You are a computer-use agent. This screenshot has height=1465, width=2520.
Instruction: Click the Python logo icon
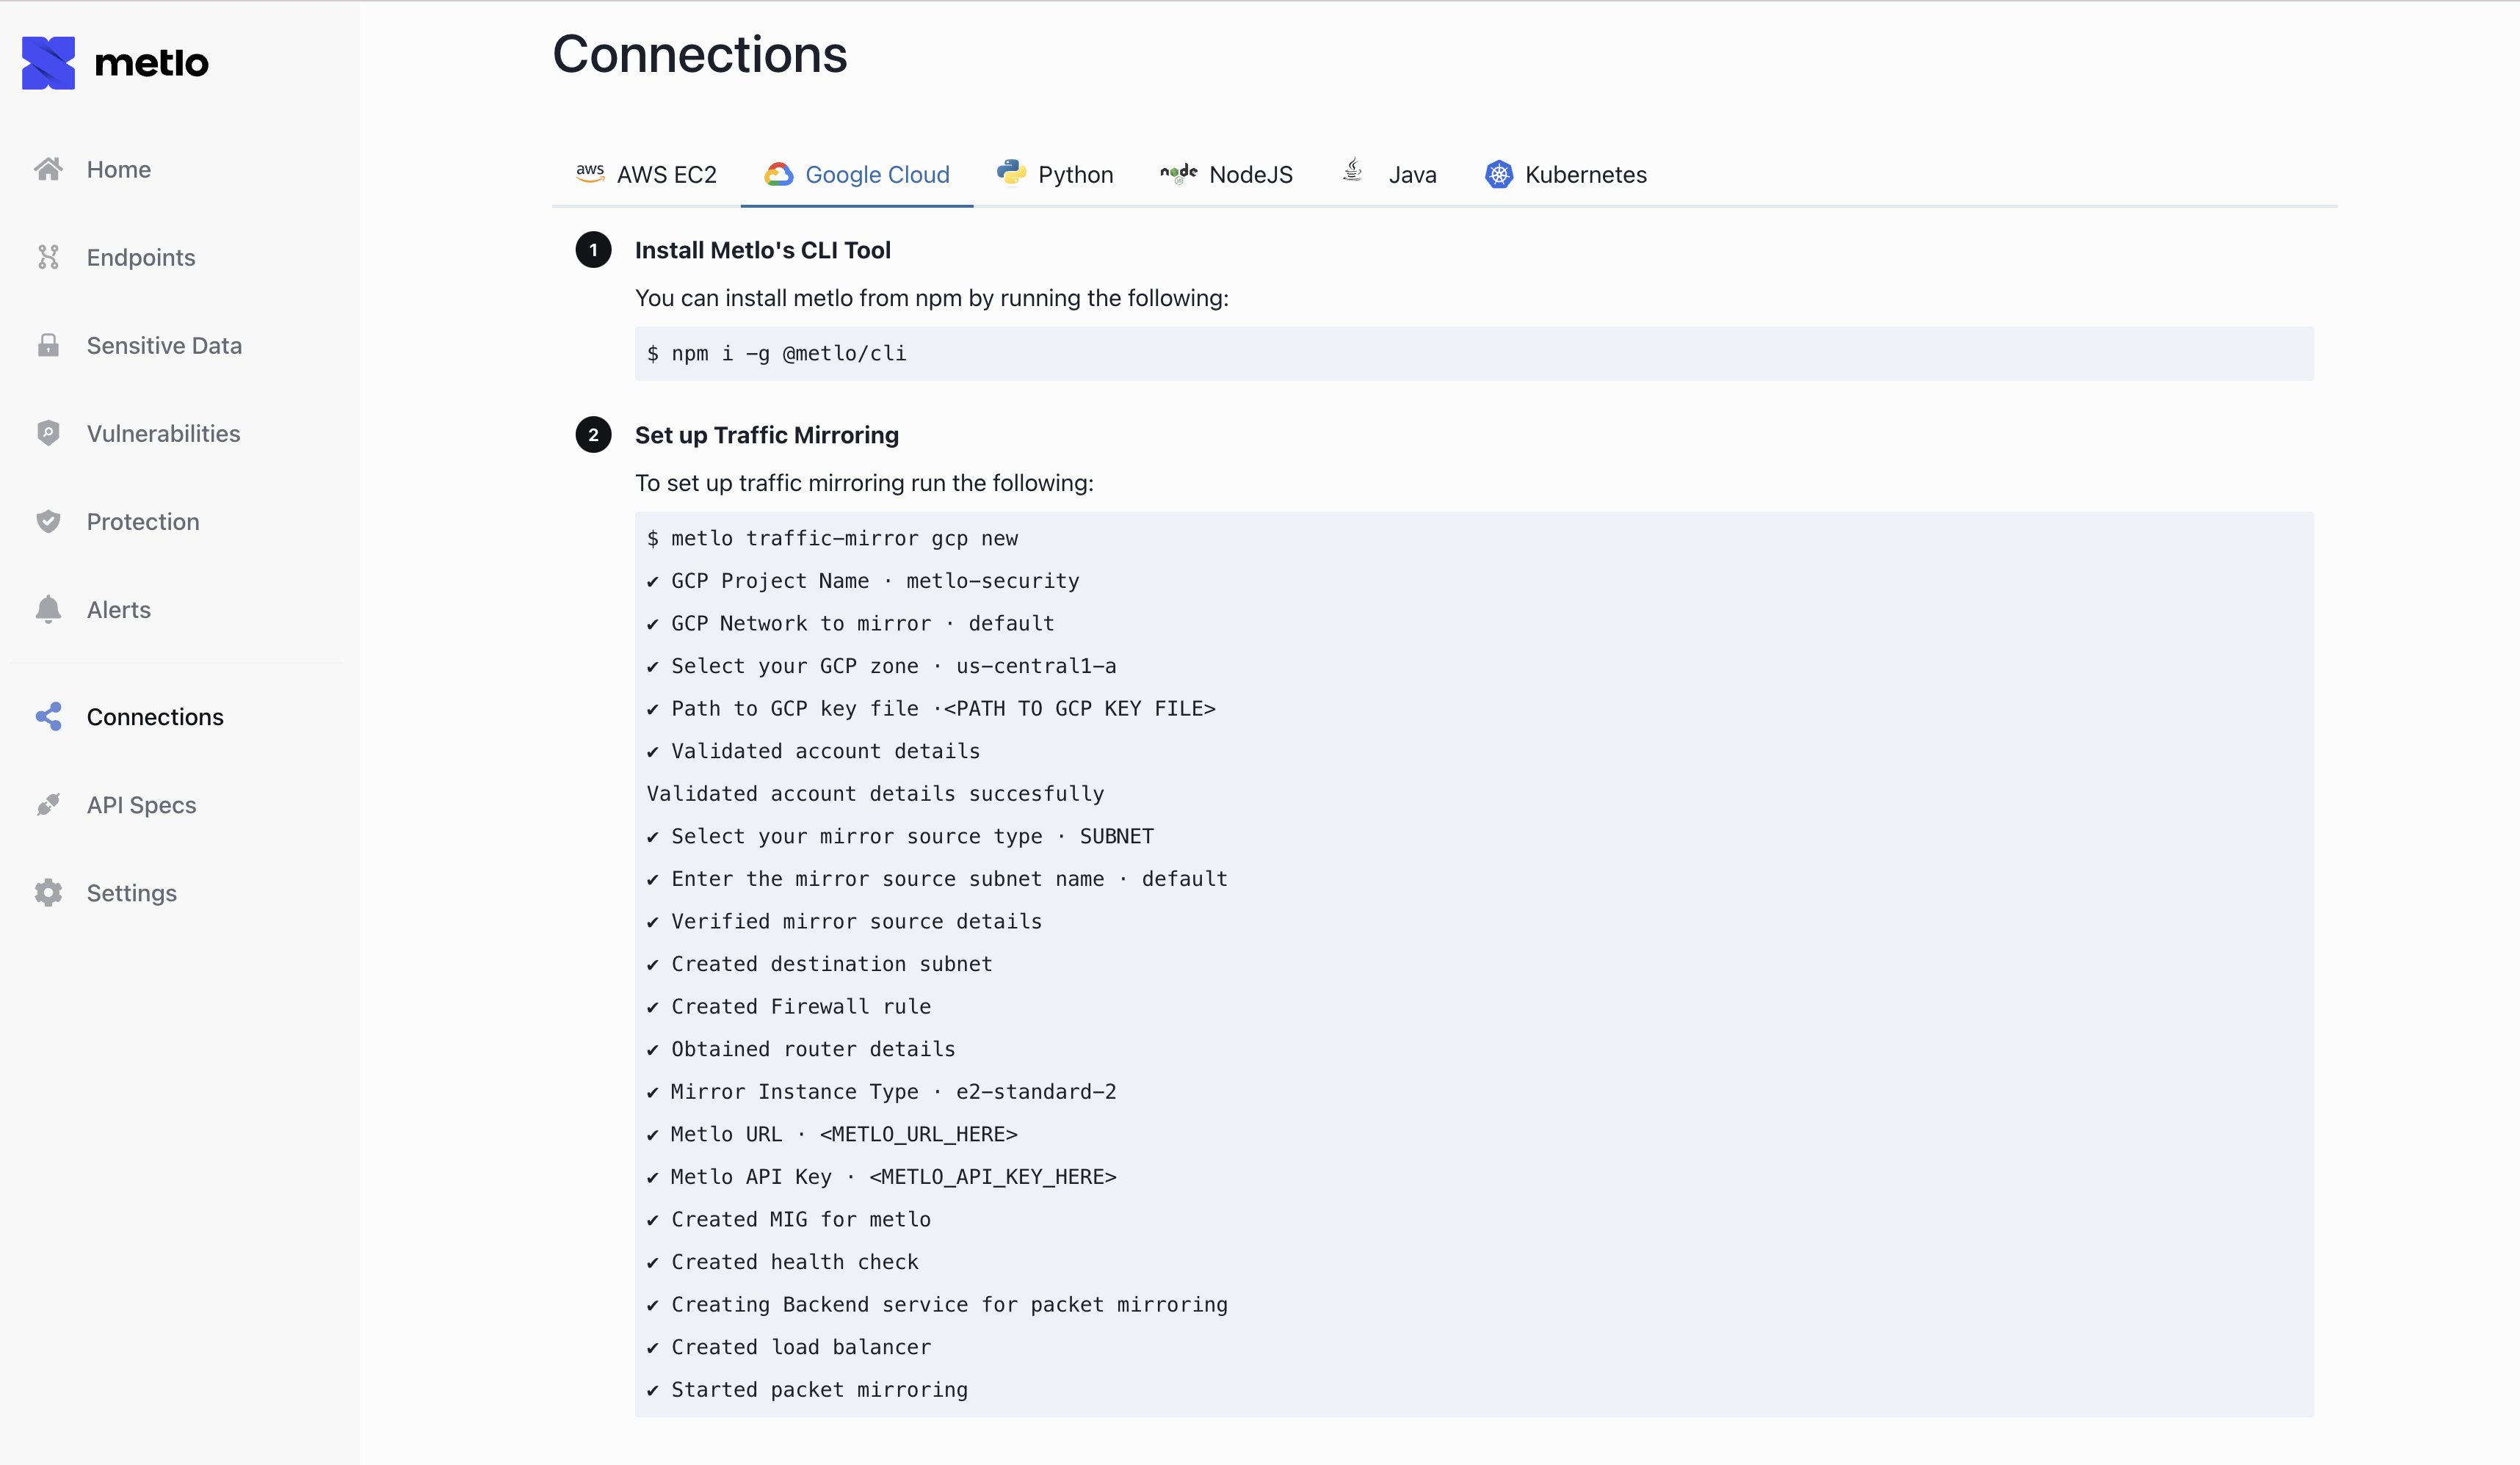click(x=1011, y=172)
